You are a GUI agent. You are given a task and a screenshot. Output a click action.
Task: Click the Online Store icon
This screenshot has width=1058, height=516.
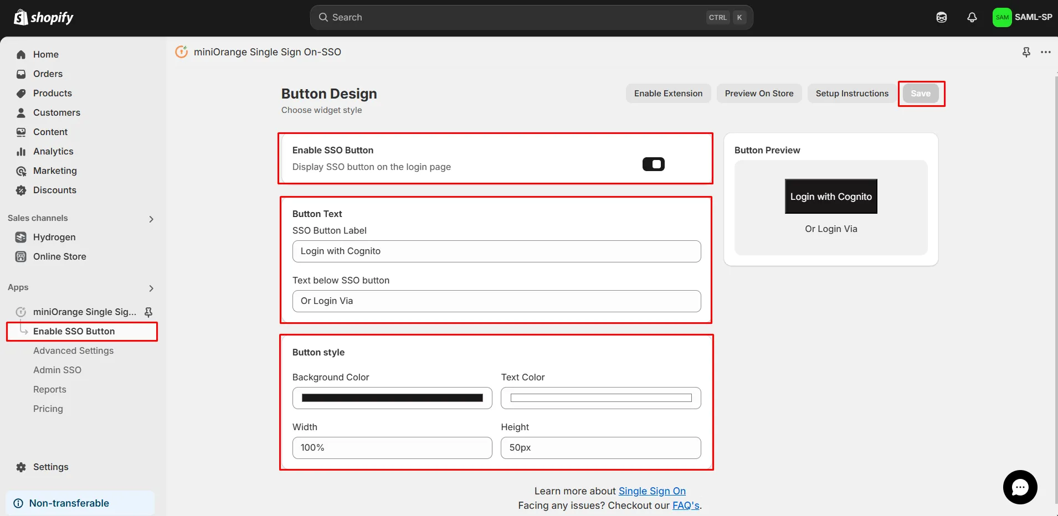(21, 256)
